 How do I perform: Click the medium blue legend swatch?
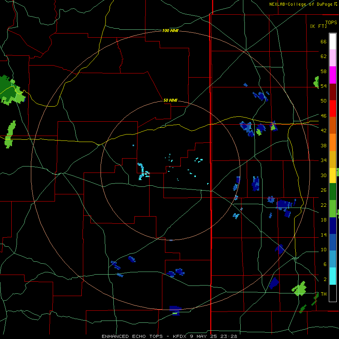[333, 242]
